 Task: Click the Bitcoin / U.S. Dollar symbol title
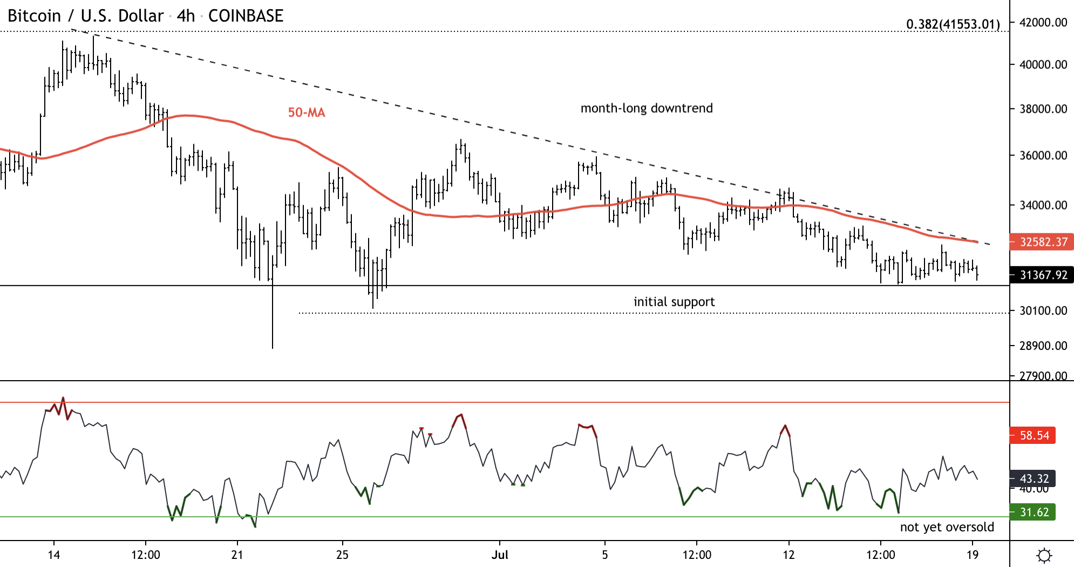(85, 16)
